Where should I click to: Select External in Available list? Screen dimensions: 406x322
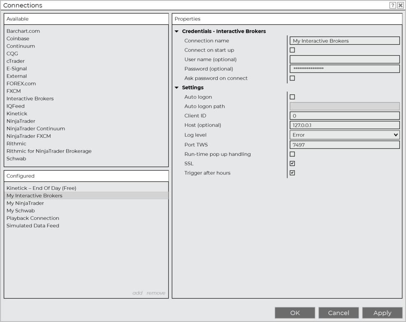(x=16, y=76)
